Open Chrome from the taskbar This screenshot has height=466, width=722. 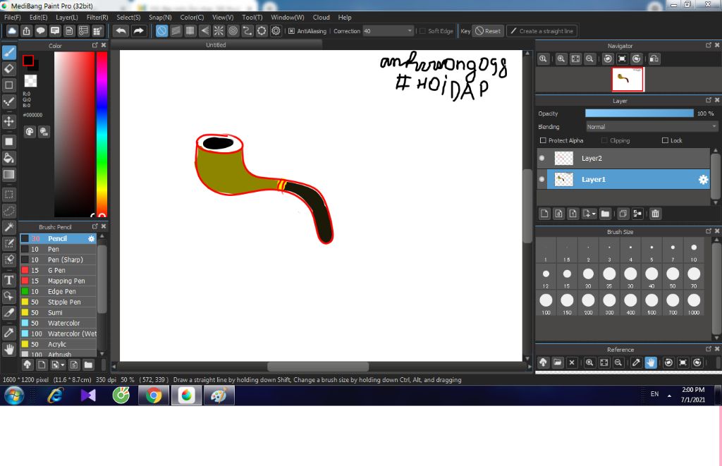(x=153, y=396)
